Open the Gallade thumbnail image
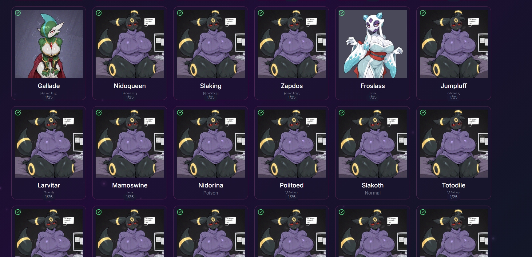 click(x=49, y=44)
